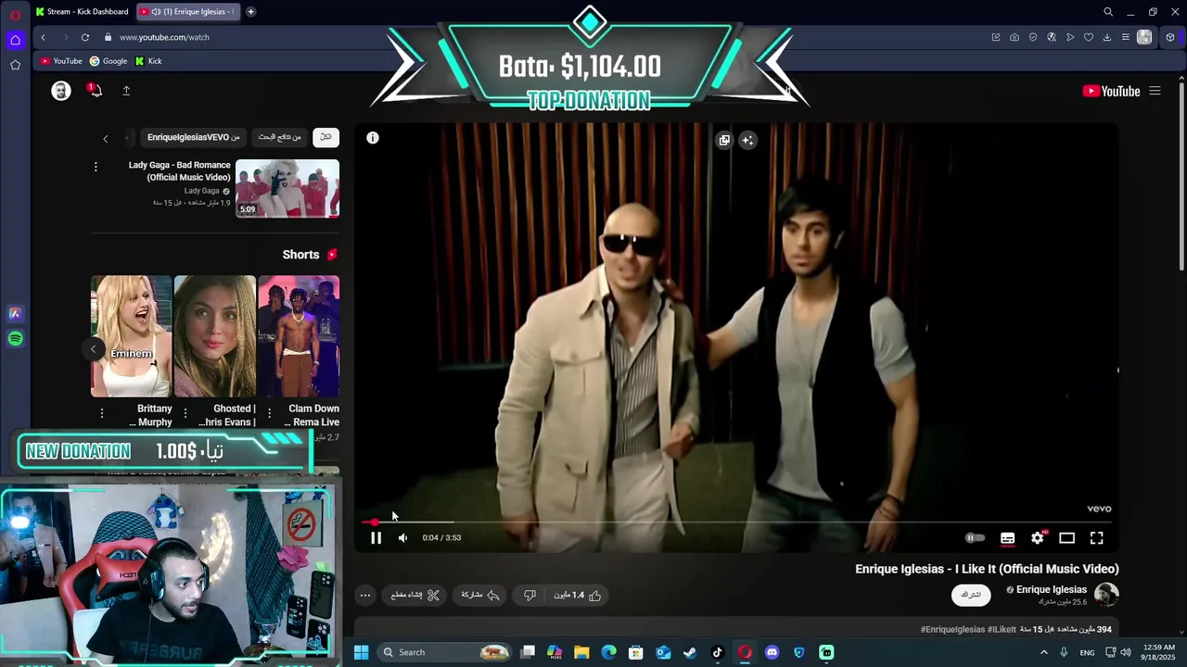Select the Enrique Iglesias browser tab

188,12
